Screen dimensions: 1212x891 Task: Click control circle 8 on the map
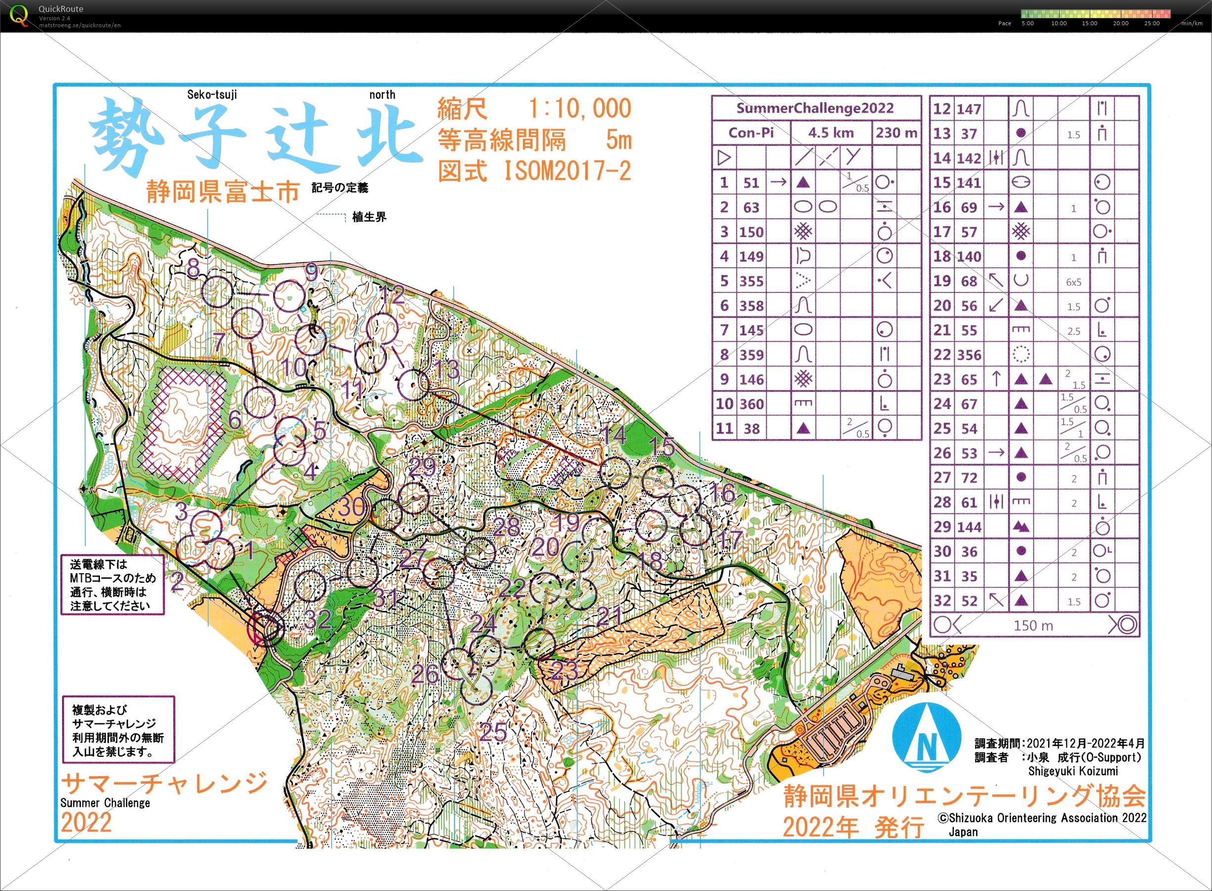[218, 292]
